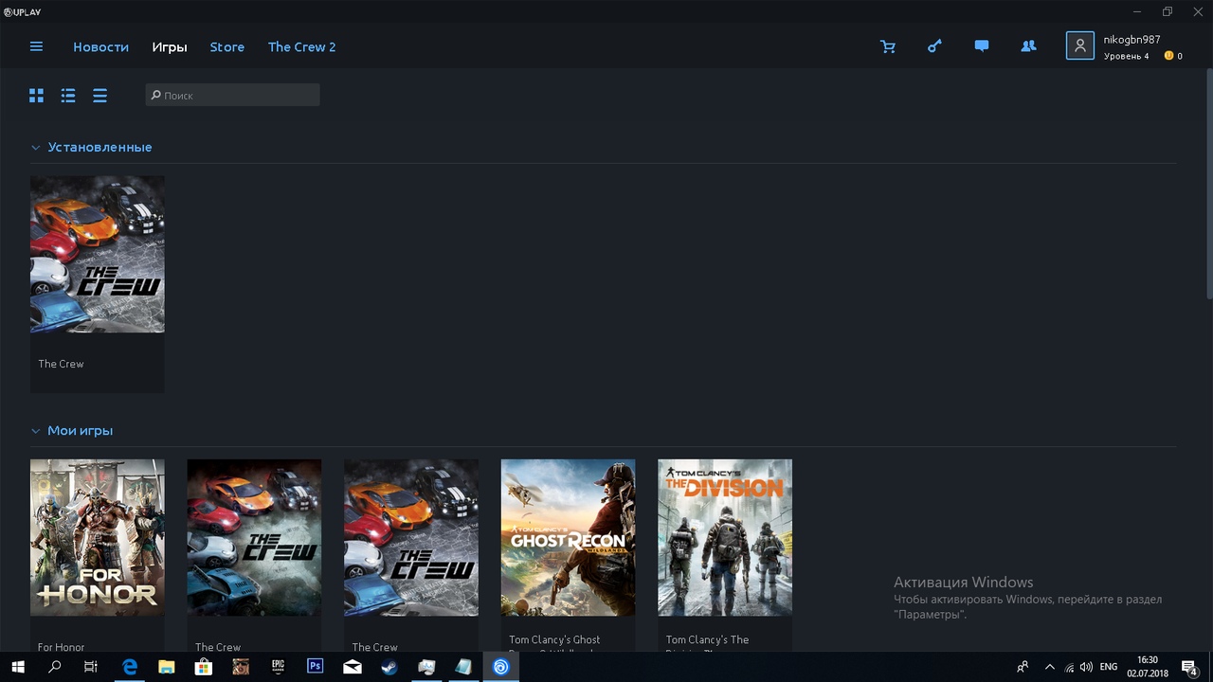The width and height of the screenshot is (1213, 682).
Task: Open The Crew 2 tab
Action: (301, 46)
